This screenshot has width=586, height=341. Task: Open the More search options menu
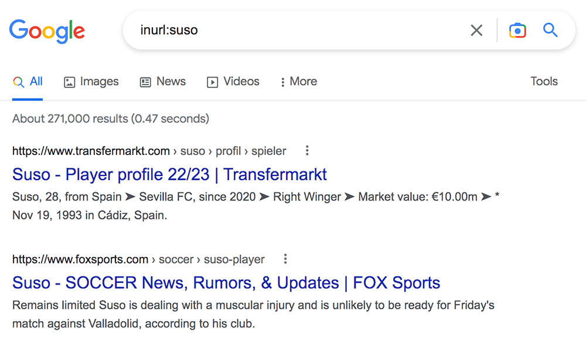(x=299, y=82)
